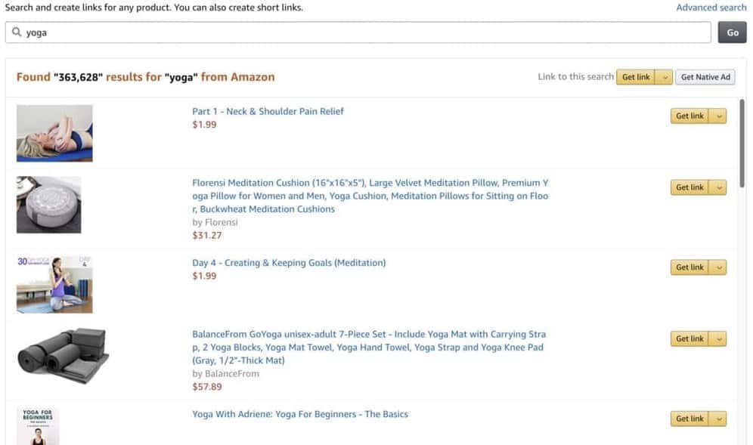Click the yoga search input field

363,32
